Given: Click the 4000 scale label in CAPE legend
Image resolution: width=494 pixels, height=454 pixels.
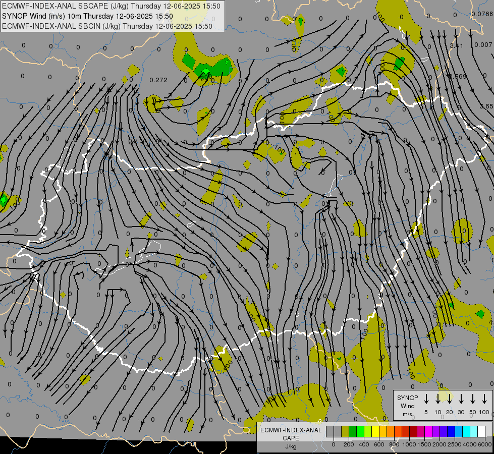Looking at the screenshot, I should click(470, 444).
